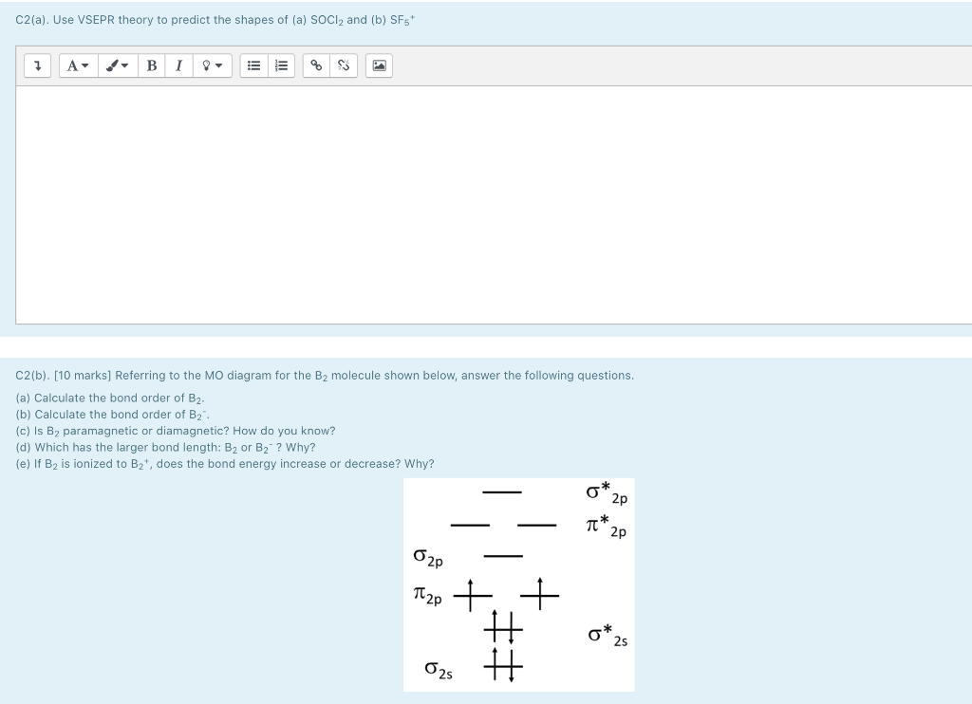Select the sigma star 2p label
Screen dimensions: 972x704
tap(607, 493)
